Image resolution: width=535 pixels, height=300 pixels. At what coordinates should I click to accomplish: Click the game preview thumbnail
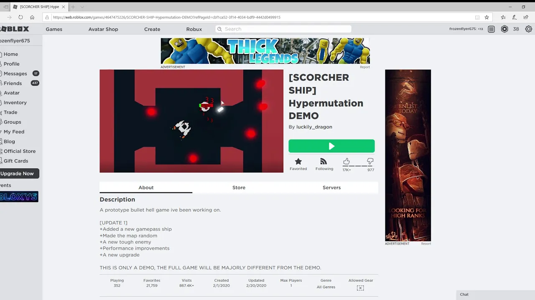[x=191, y=121]
